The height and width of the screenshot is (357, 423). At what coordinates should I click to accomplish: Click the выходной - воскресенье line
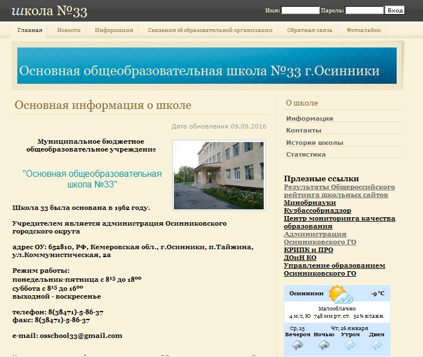click(x=57, y=296)
